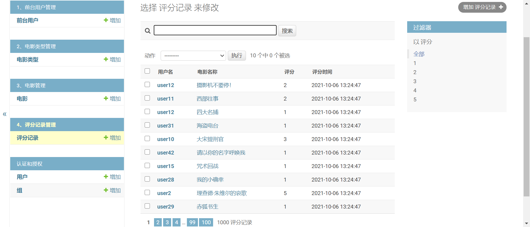Image resolution: width=530 pixels, height=227 pixels.
Task: Toggle the select-all checkbox in table header
Action: [147, 71]
